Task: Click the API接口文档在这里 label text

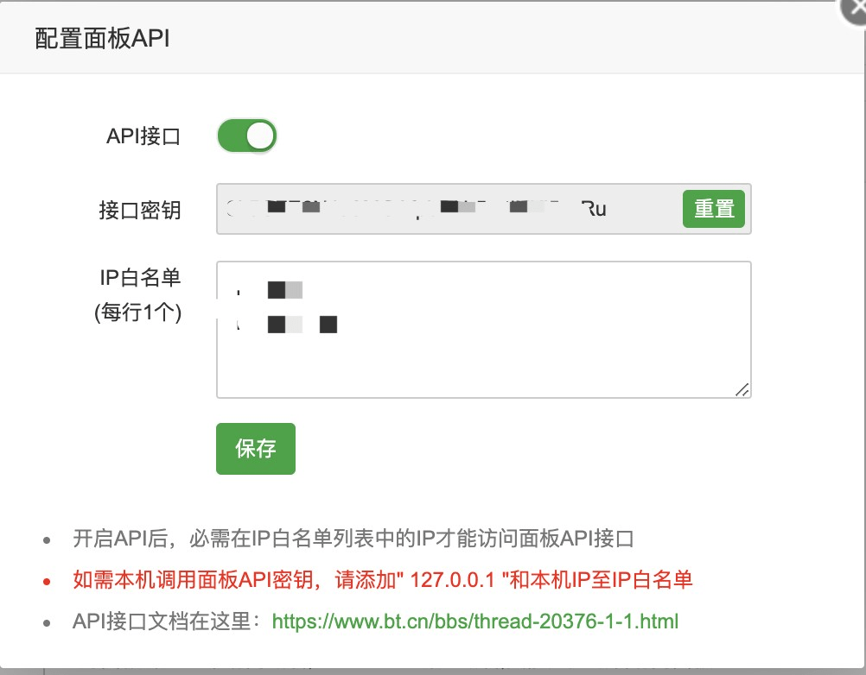Action: coord(172,621)
